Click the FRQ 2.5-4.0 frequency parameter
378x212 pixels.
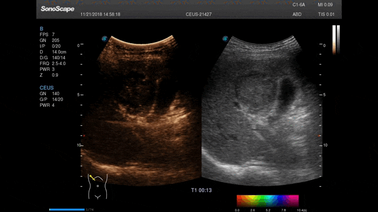click(53, 63)
